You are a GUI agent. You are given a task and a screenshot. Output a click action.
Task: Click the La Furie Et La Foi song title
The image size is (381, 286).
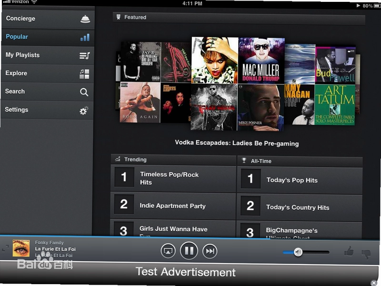click(55, 249)
